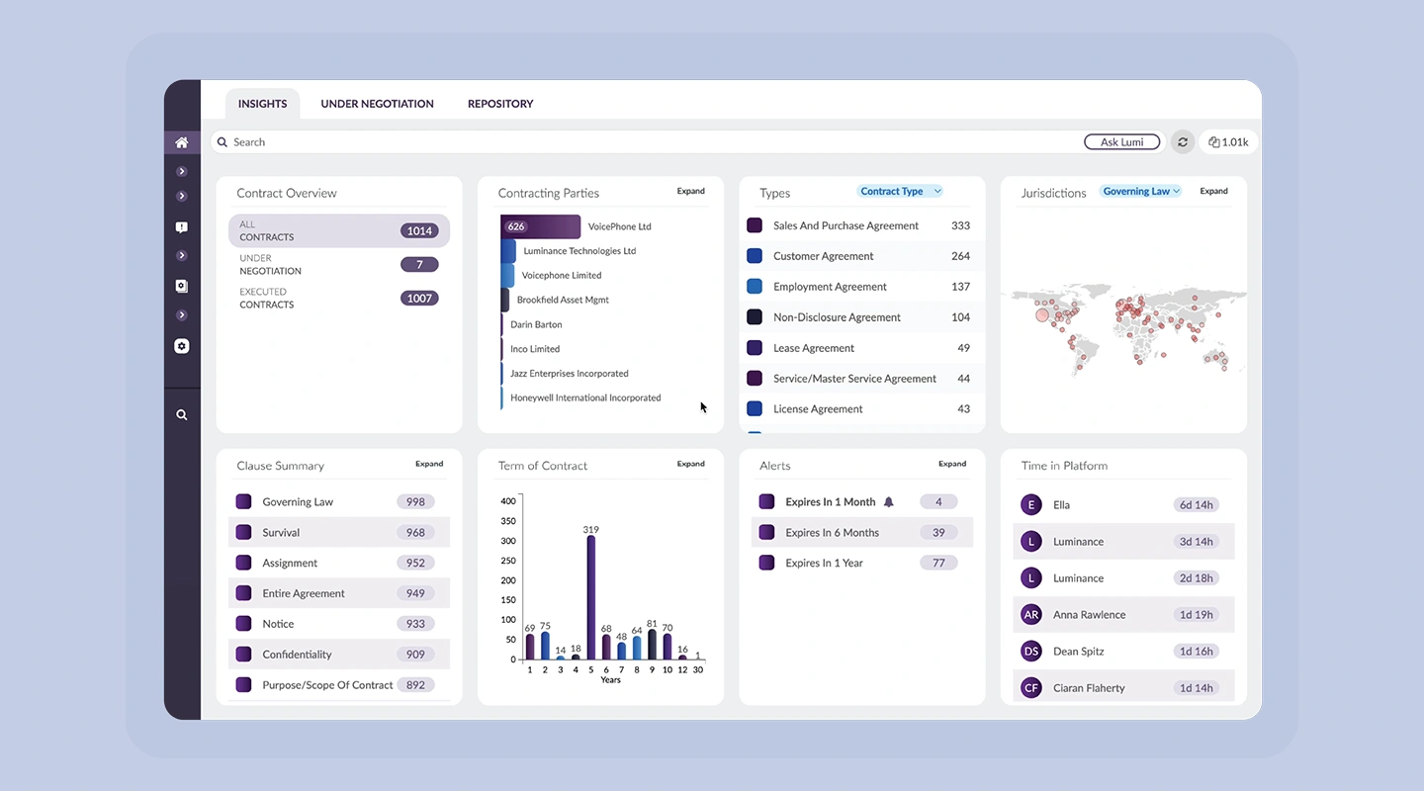Click the document count 1.01k icon
The image size is (1424, 791).
pyautogui.click(x=1229, y=142)
